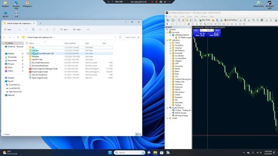Click the lot volume input on one-click trading panel
This screenshot has height=156, width=278.
(x=207, y=30)
